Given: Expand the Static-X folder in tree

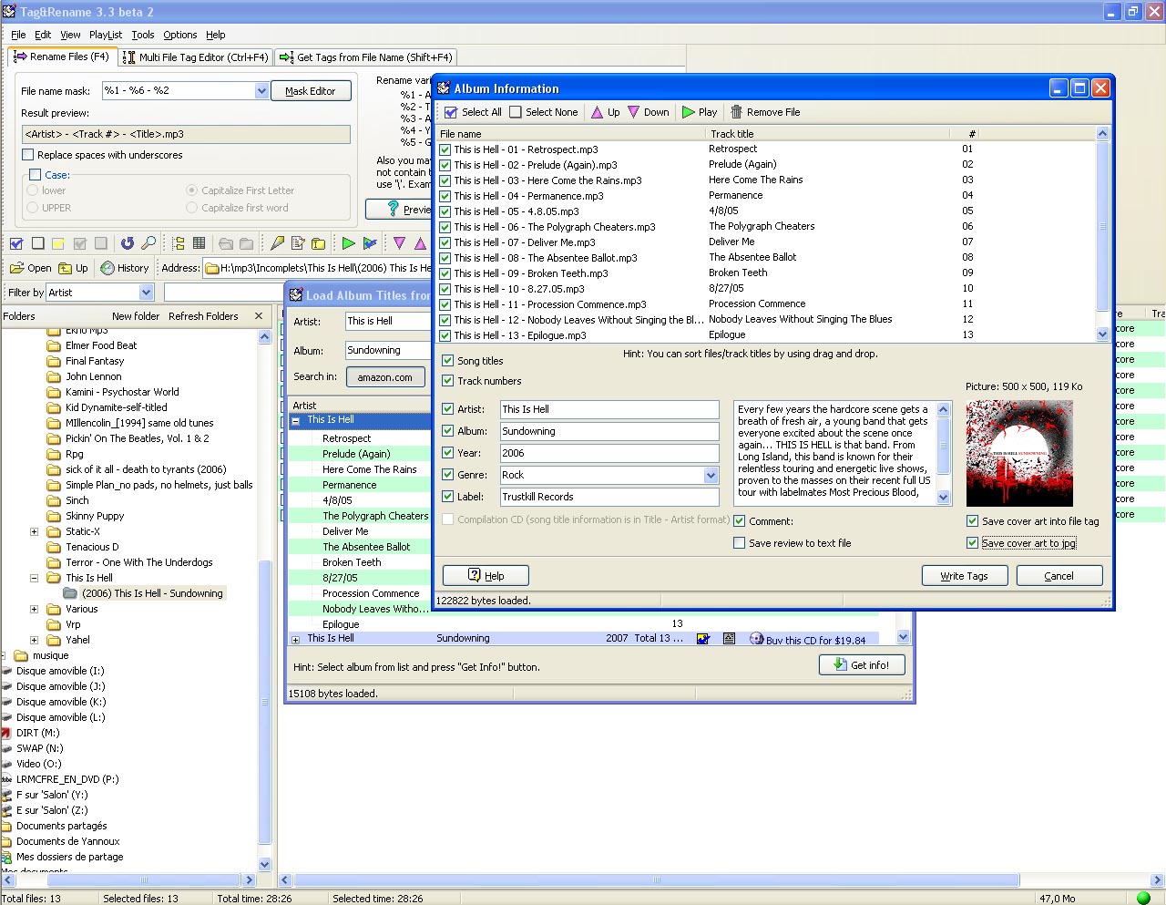Looking at the screenshot, I should tap(35, 531).
